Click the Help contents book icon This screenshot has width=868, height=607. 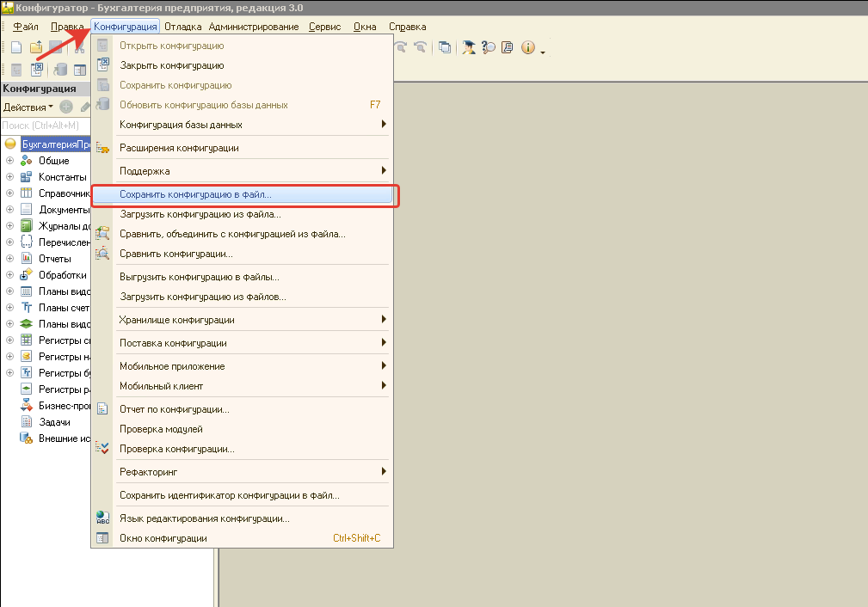pyautogui.click(x=507, y=47)
